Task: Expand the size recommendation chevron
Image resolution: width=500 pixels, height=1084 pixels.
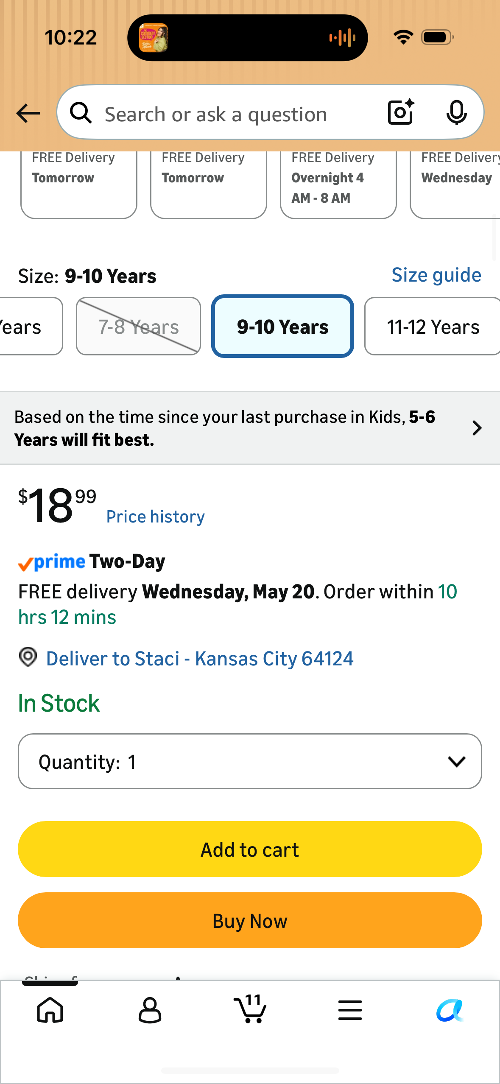Action: pyautogui.click(x=477, y=428)
